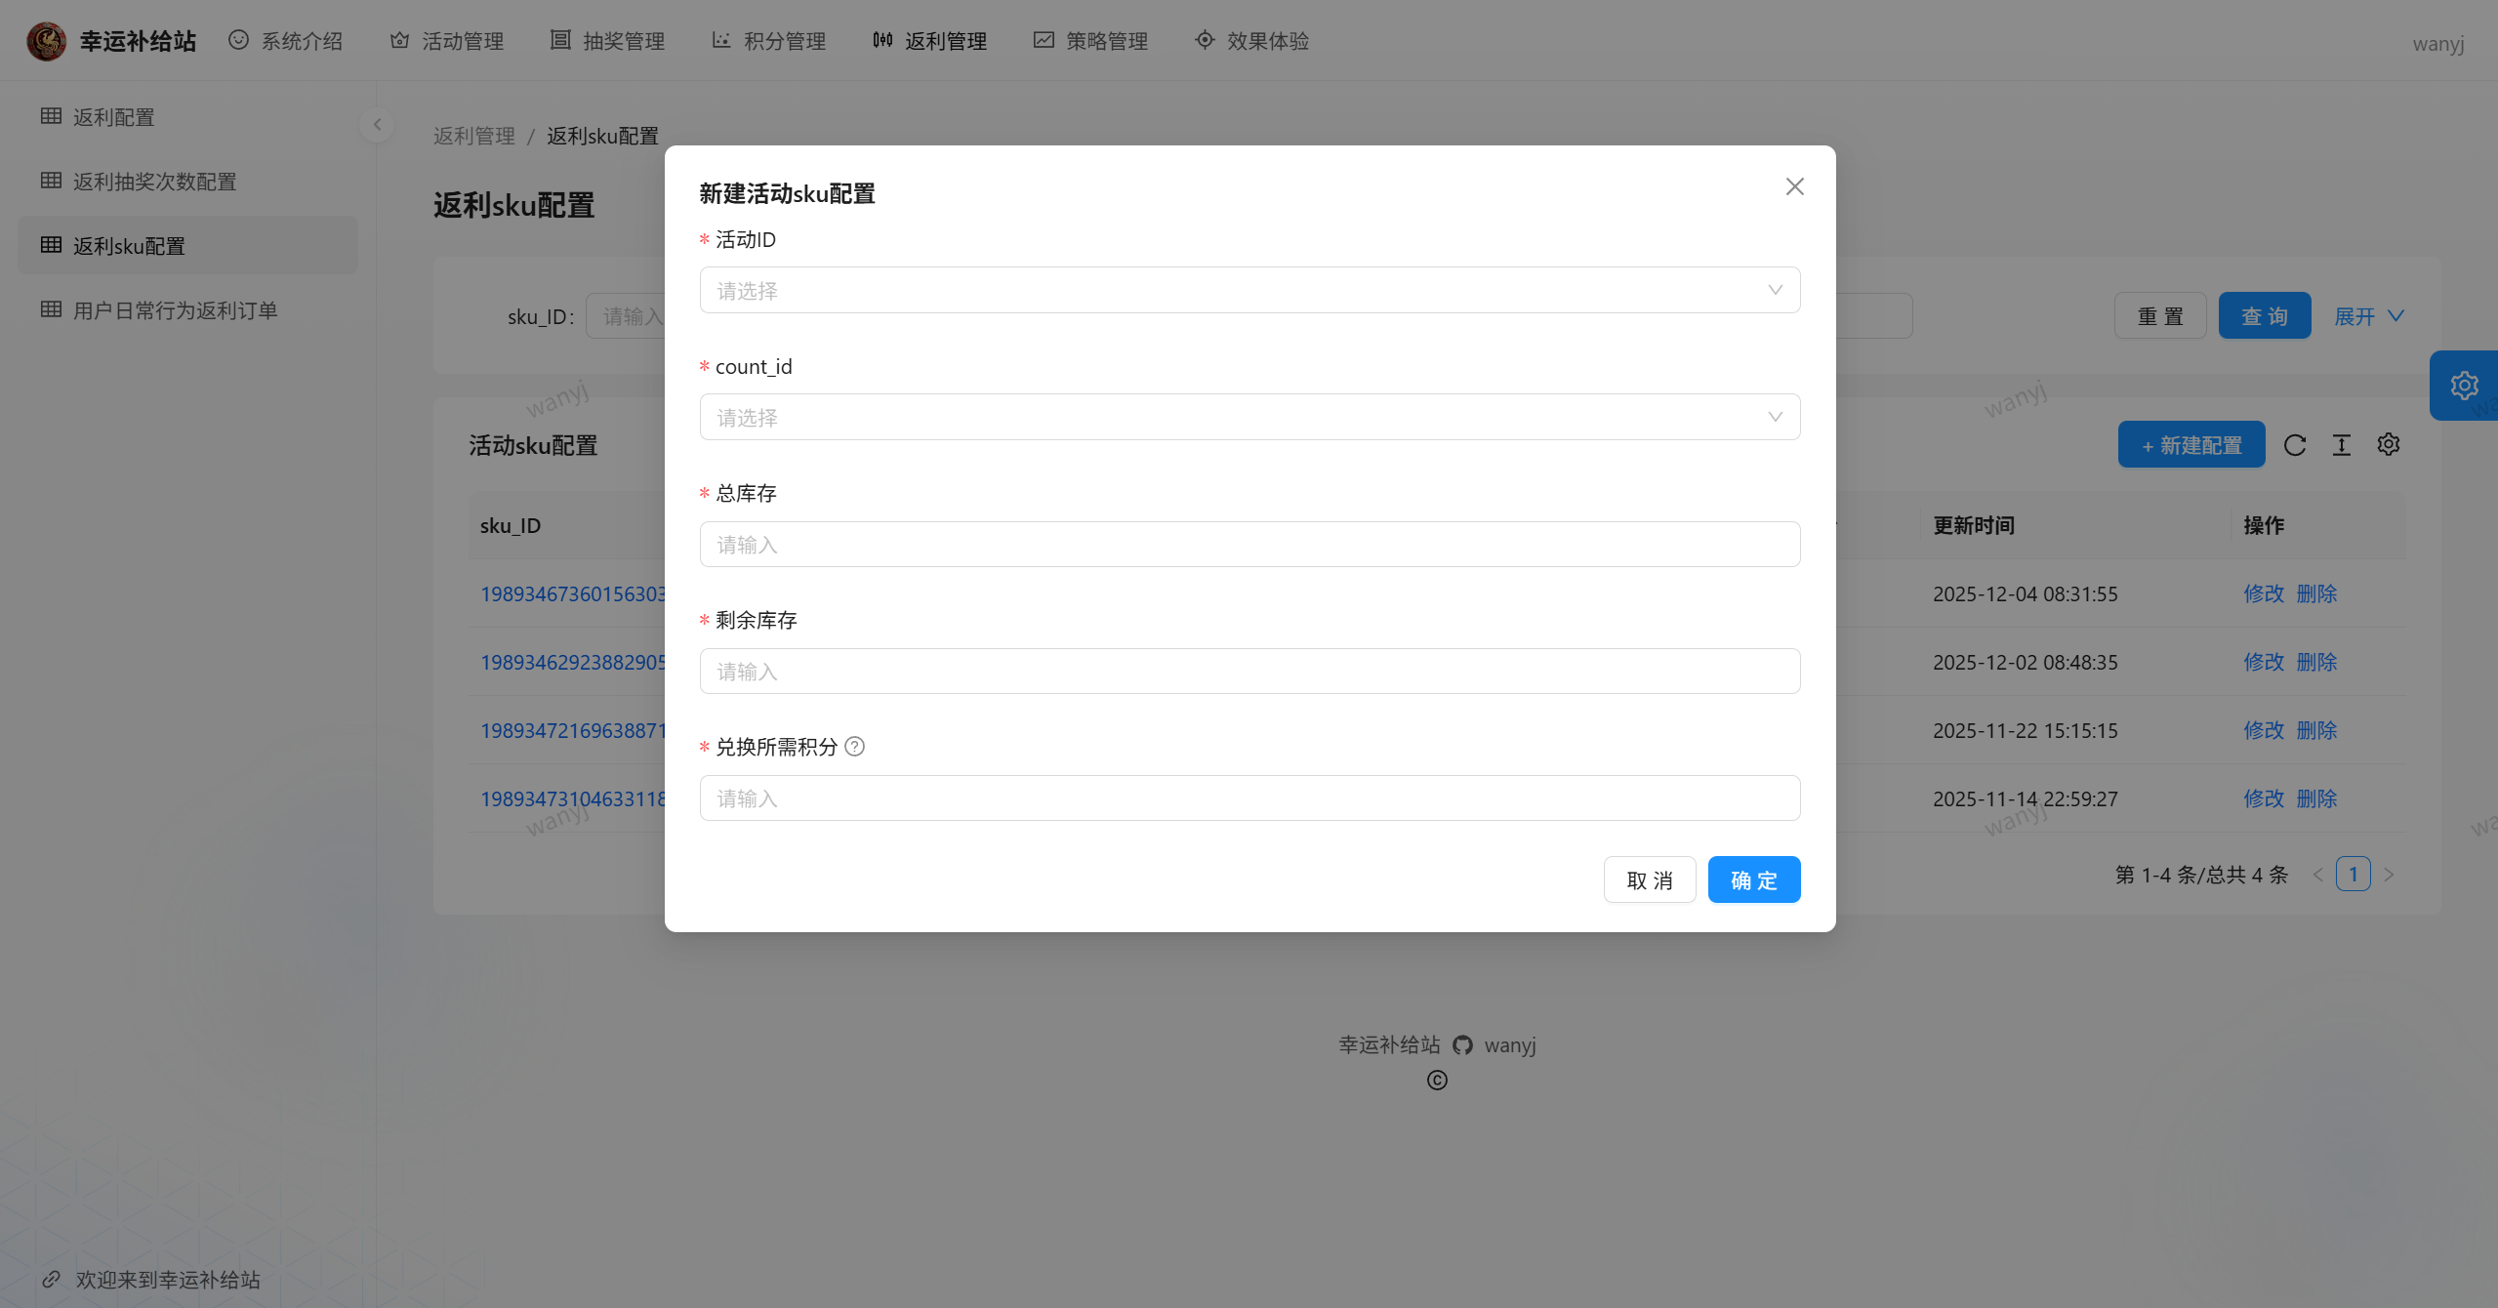The height and width of the screenshot is (1308, 2498).
Task: Click the table density icon
Action: tap(2342, 445)
